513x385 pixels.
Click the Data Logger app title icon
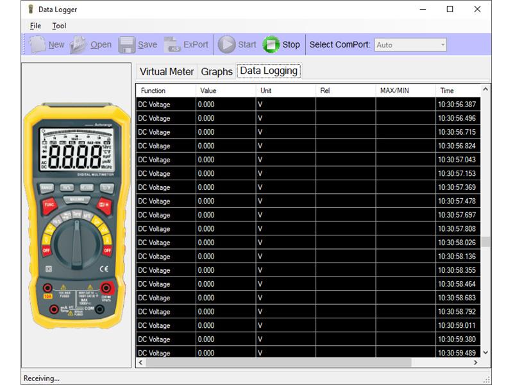(31, 9)
